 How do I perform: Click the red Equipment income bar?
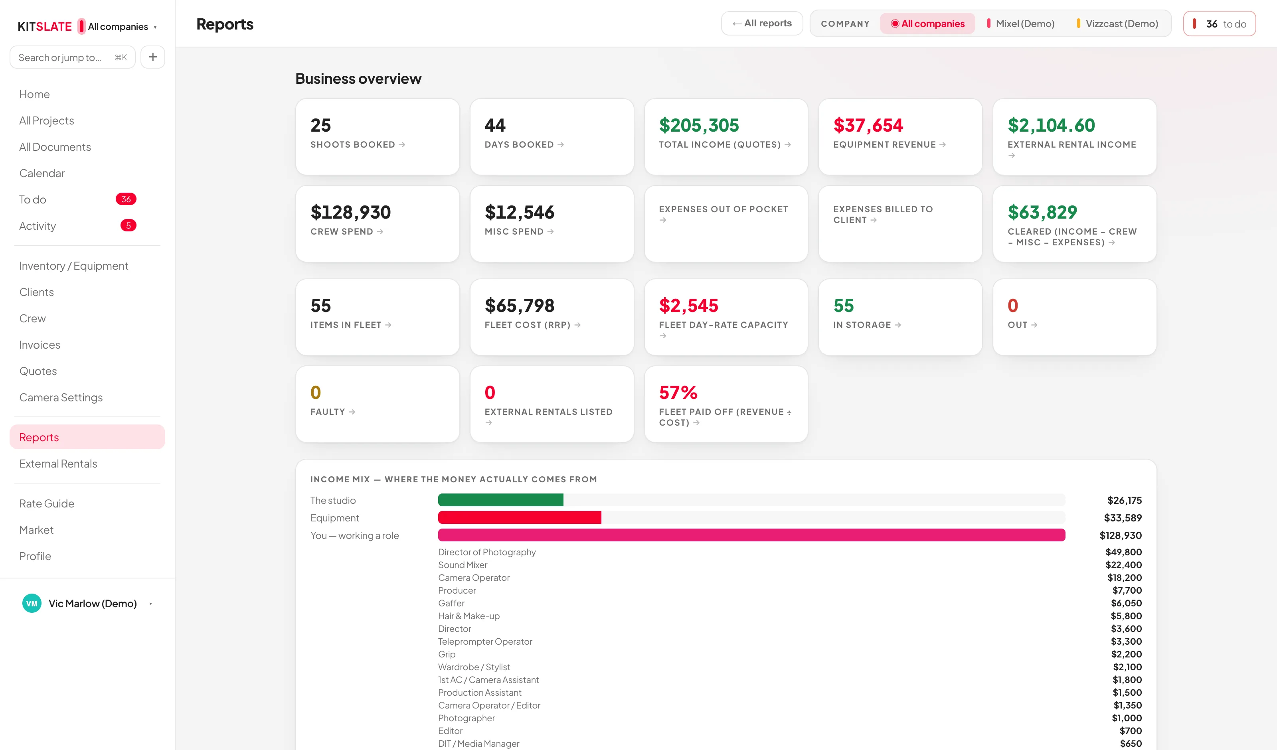click(520, 517)
